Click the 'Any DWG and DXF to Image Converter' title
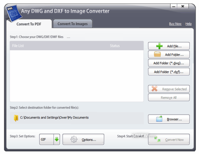 tap(65, 11)
